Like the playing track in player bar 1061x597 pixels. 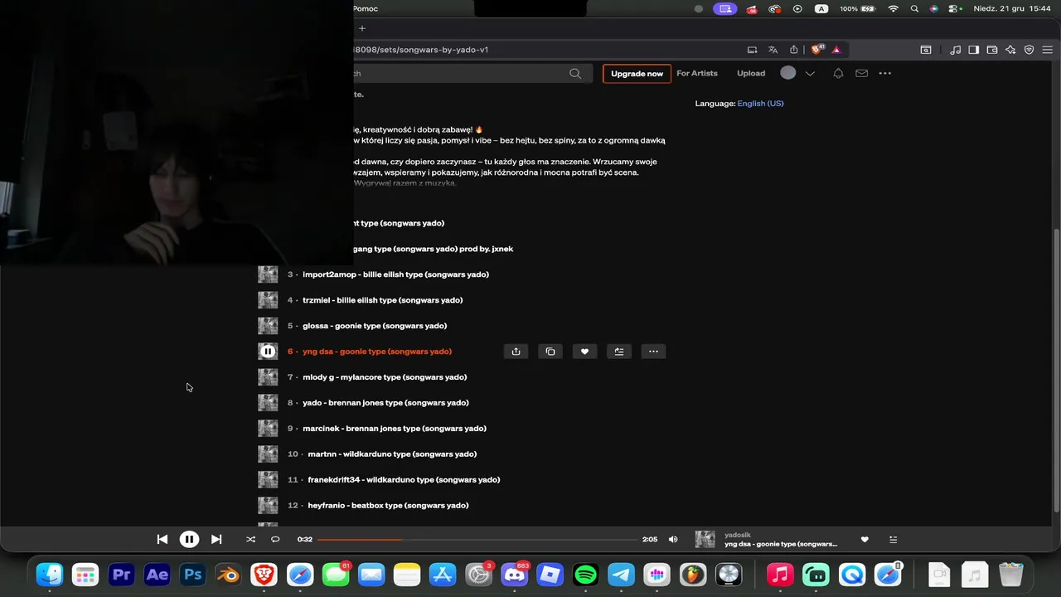click(865, 539)
